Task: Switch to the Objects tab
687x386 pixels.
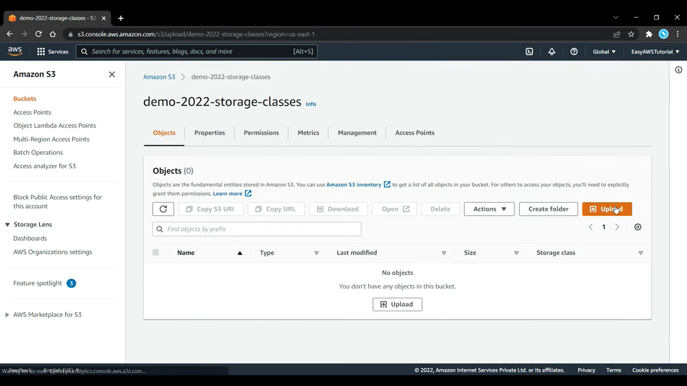Action: [x=164, y=133]
